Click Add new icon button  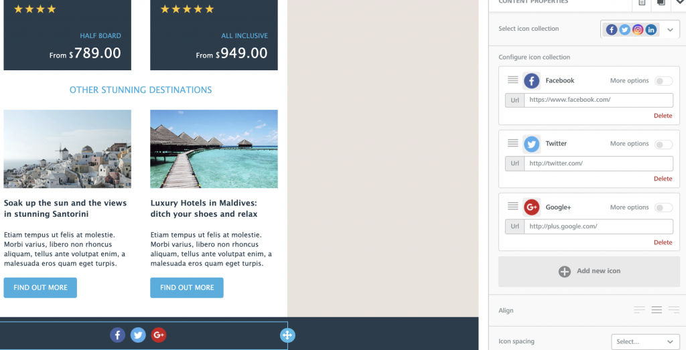(x=590, y=271)
